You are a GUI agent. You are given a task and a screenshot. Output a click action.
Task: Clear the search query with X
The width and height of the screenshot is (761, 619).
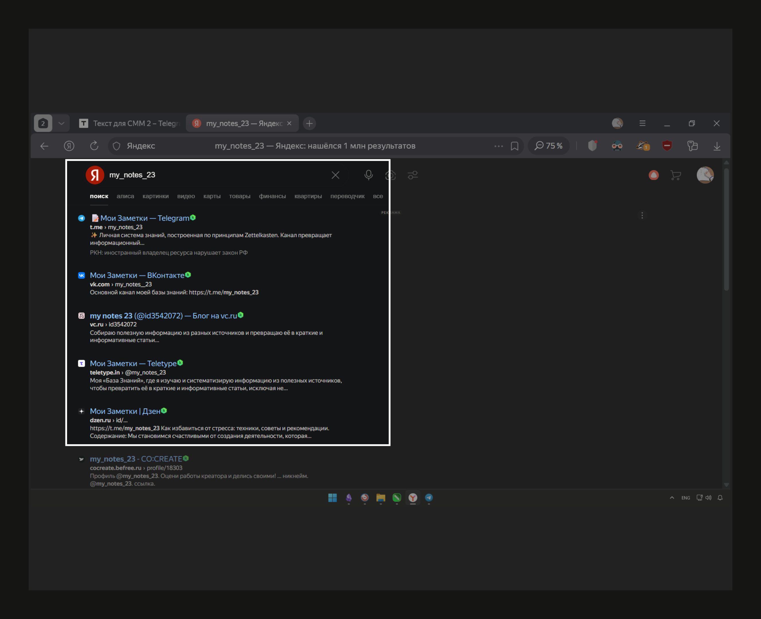point(335,175)
